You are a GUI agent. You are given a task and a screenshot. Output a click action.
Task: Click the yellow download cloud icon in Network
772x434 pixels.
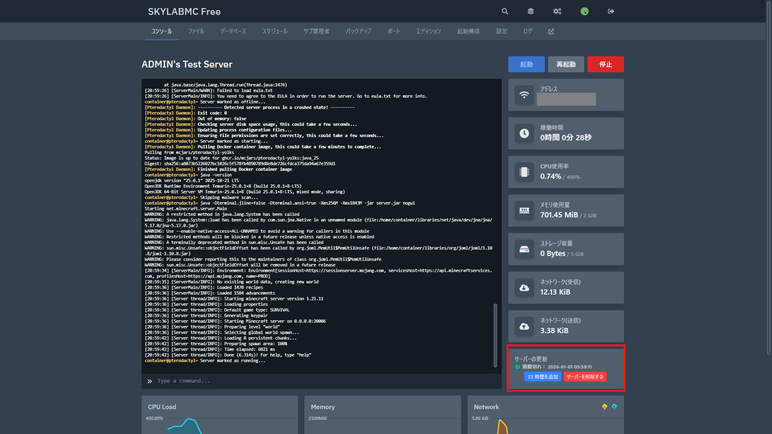604,407
